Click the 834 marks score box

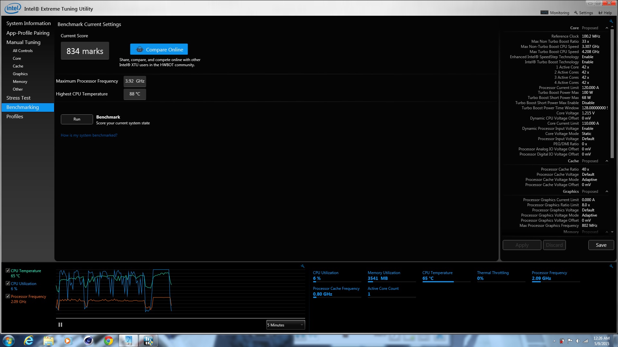tap(85, 51)
